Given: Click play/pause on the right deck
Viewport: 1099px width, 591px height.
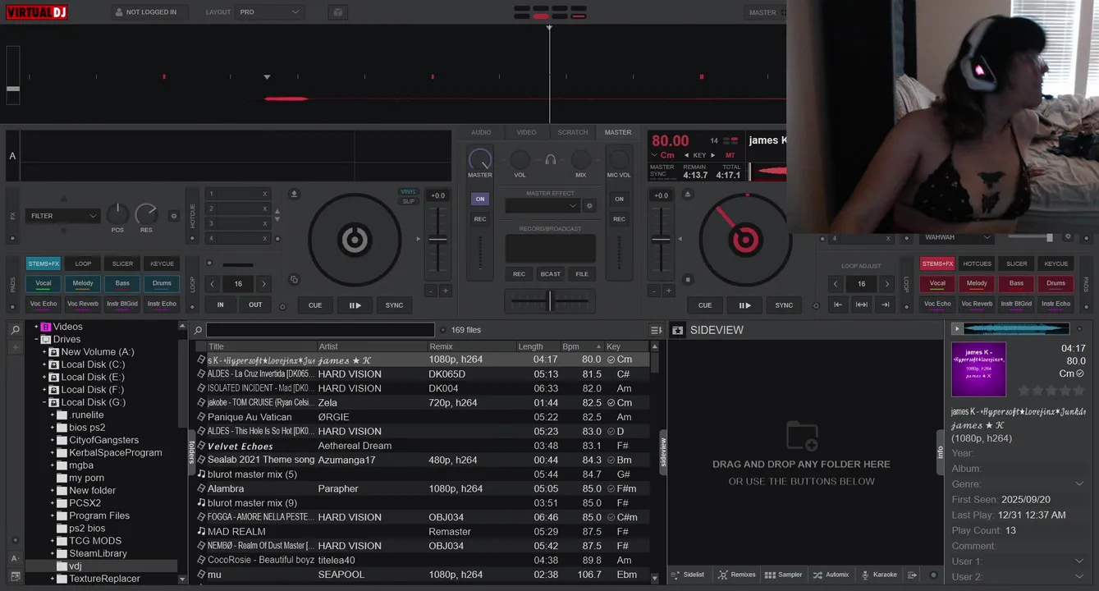Looking at the screenshot, I should pos(744,305).
